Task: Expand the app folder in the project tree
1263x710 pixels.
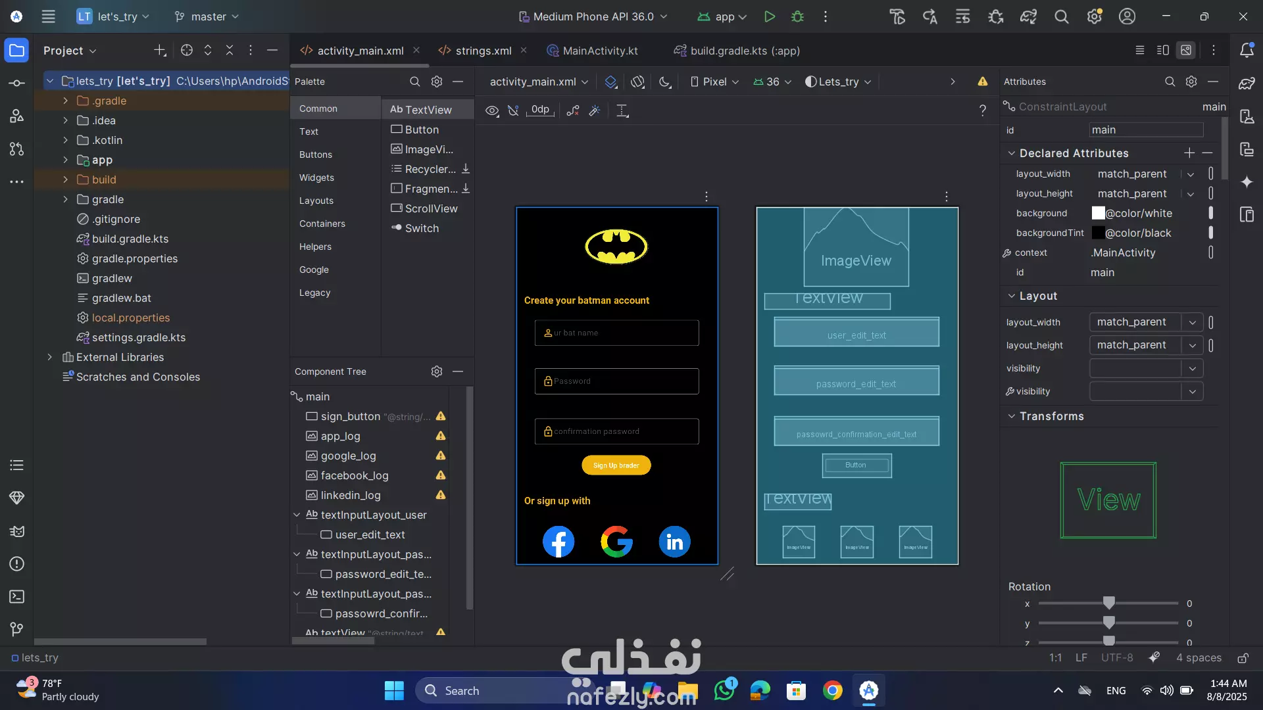Action: [x=65, y=160]
